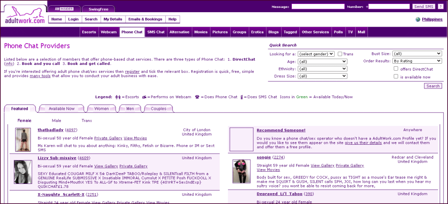The image size is (448, 204).
Task: Open songie Private Gallery link
Action: [x=350, y=165]
